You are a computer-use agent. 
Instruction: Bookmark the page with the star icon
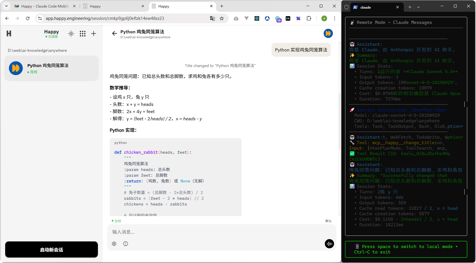tap(222, 18)
